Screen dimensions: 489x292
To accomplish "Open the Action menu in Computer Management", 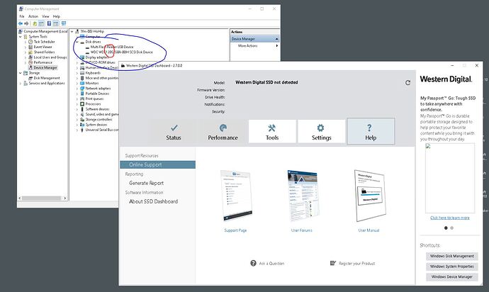I will 33,16.
